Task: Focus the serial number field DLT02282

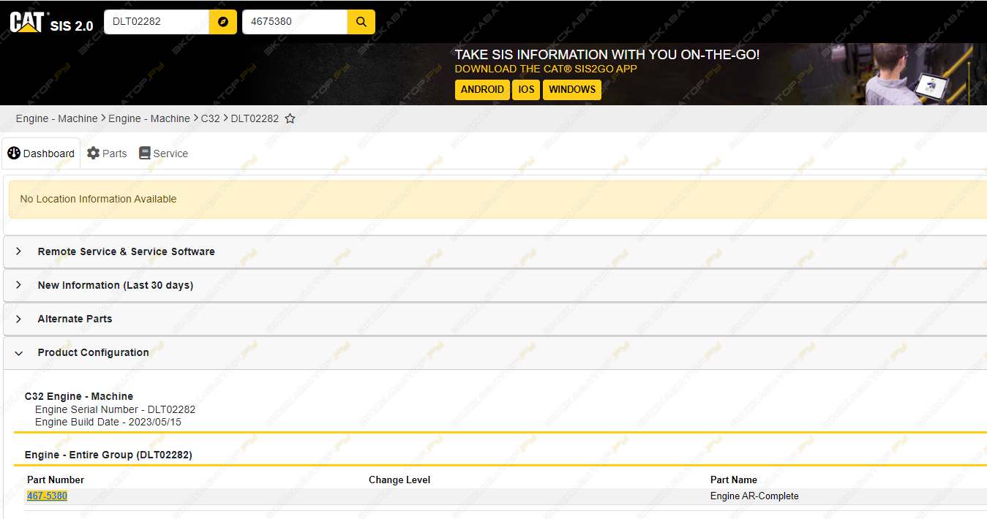Action: click(157, 22)
